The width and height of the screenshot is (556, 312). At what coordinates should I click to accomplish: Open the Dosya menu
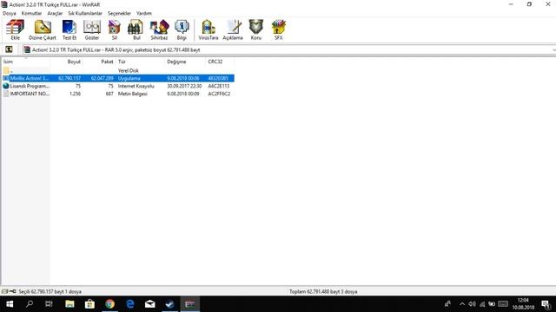coord(10,13)
